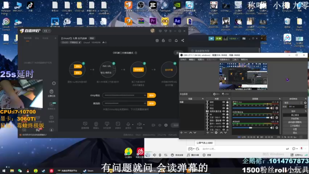Reveal the hidden 推流码 with eye icon
309x174 pixels.
coord(145,103)
